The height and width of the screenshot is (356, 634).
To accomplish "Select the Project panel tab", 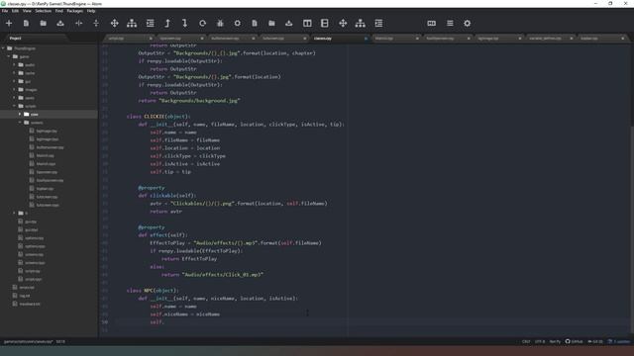I will click(x=16, y=39).
